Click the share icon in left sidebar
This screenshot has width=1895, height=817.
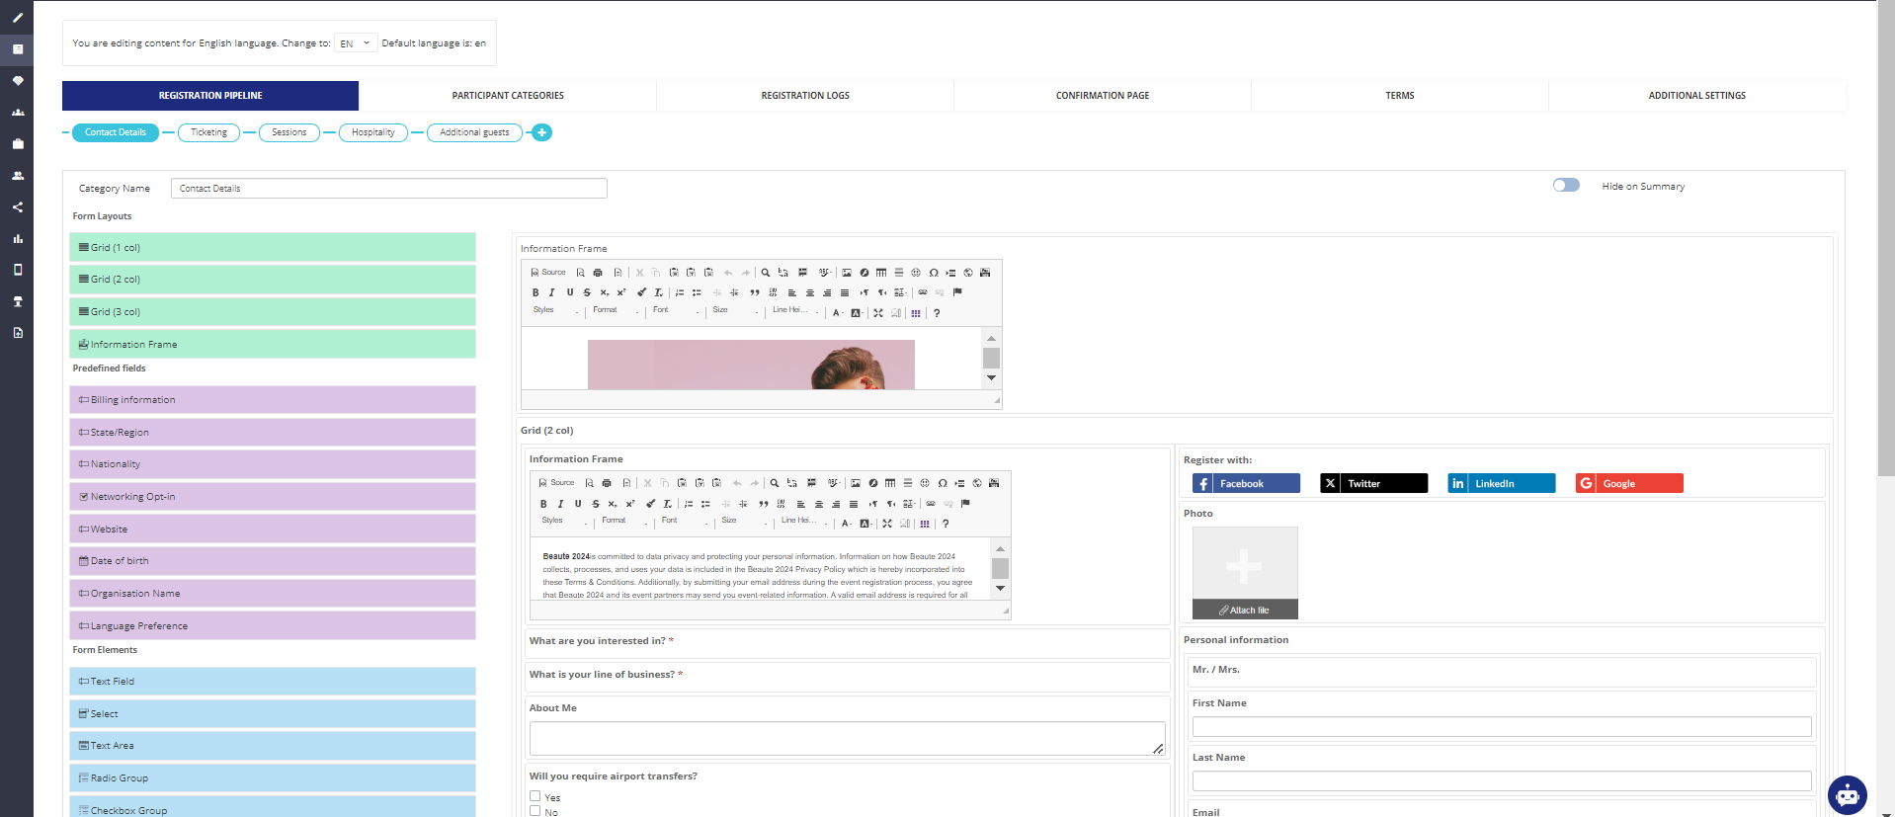tap(17, 207)
